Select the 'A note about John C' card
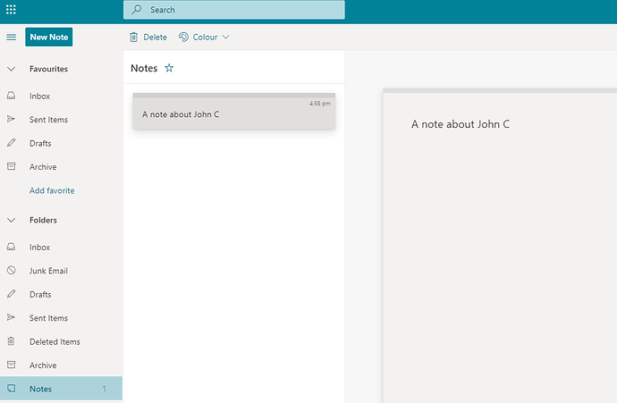Screen dimensions: 617x403 coord(233,111)
